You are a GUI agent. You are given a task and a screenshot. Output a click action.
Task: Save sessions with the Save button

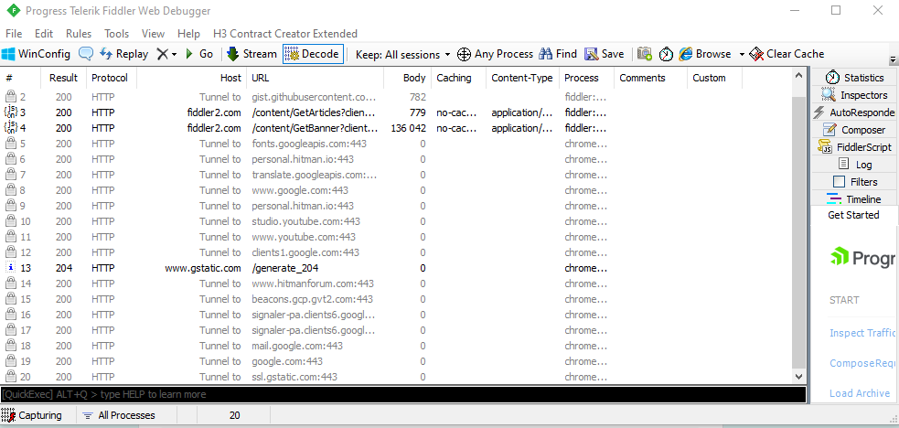click(604, 54)
